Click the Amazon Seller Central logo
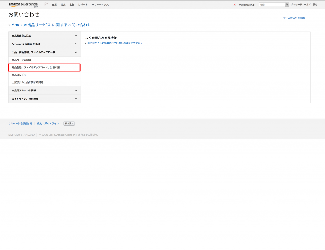Image resolution: width=325 pixels, height=250 pixels. point(23,5)
